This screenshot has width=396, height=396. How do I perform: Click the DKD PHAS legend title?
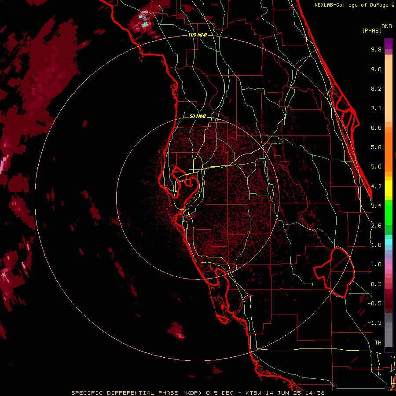tap(377, 28)
